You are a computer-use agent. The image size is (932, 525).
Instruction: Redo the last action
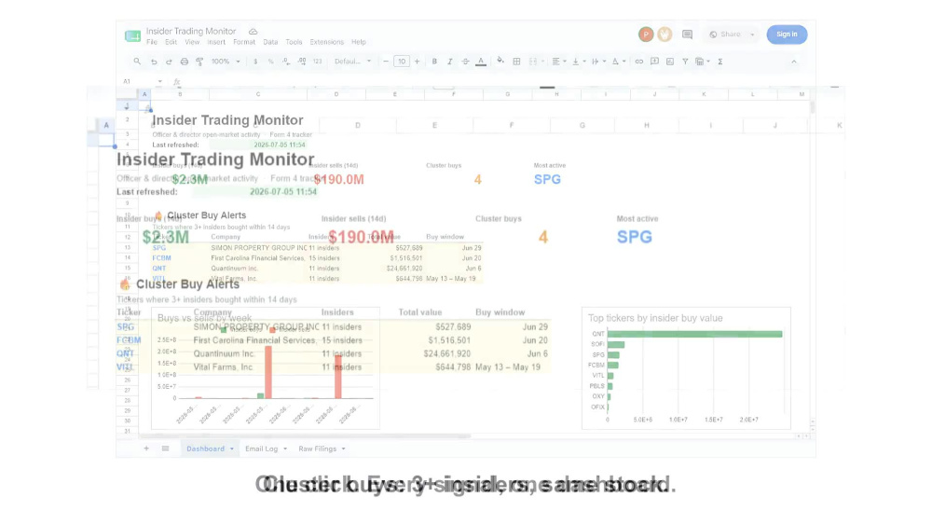click(169, 62)
